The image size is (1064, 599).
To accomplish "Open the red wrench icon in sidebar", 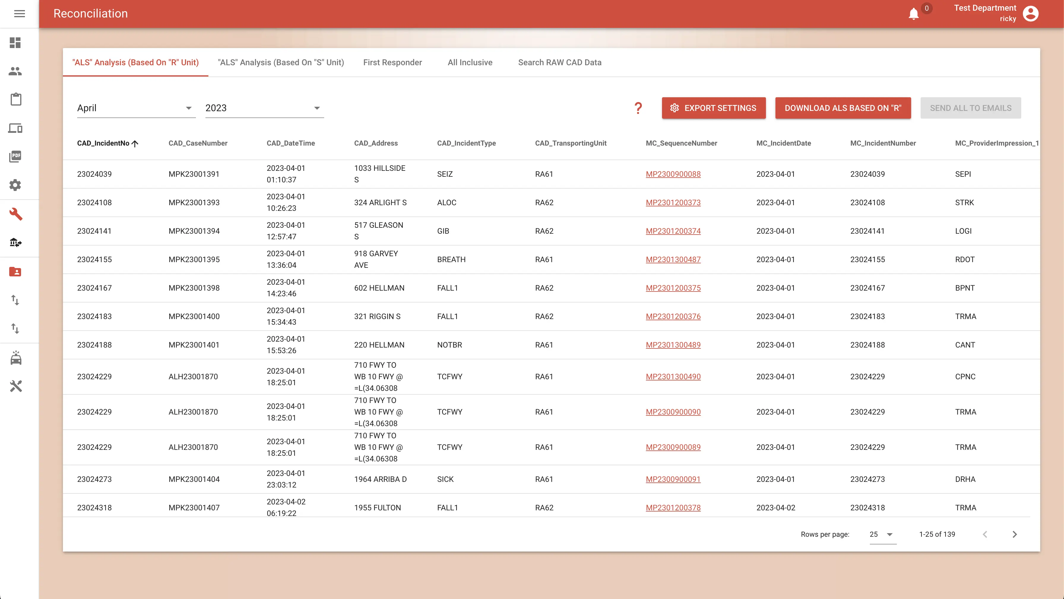I will click(x=16, y=214).
